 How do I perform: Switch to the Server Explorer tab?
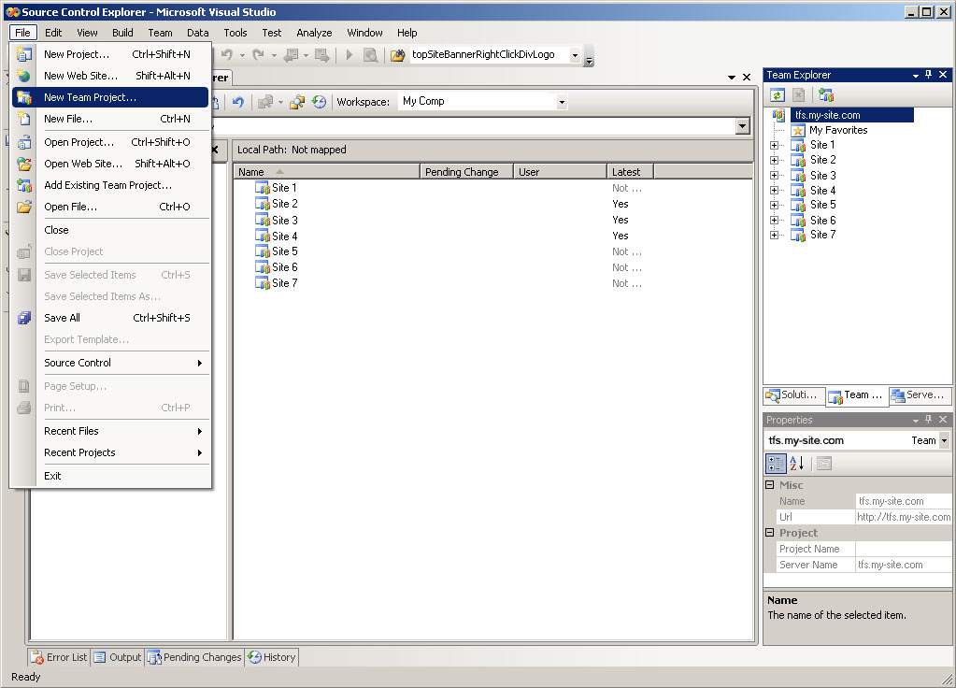920,395
